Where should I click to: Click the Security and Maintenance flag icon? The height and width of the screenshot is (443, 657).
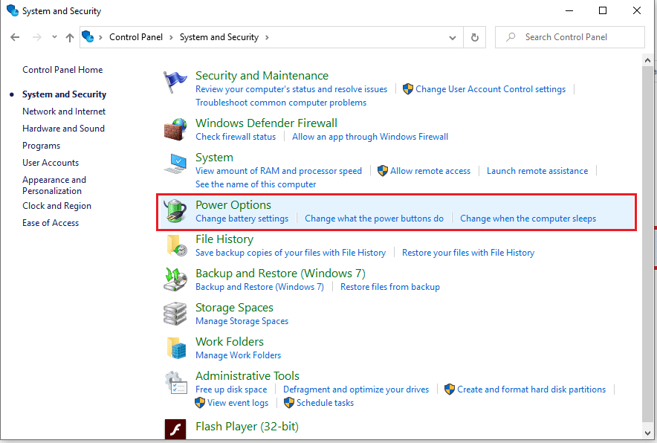[175, 83]
